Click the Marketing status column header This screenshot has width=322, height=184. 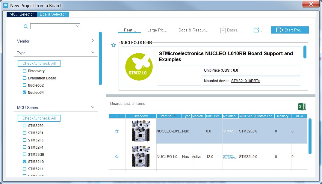(199, 116)
